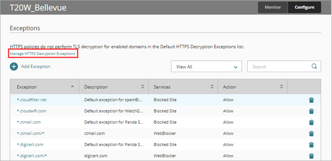Delete the *.ctmail.com/* WebBlocker exception
Image resolution: width=332 pixels, height=161 pixels.
pyautogui.click(x=311, y=134)
